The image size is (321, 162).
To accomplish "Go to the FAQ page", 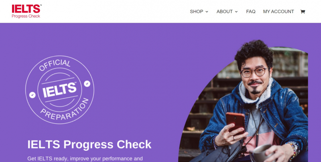I will (250, 12).
